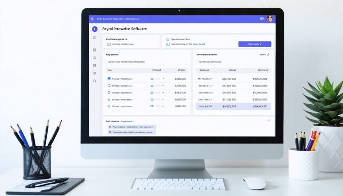This screenshot has width=343, height=196.
Task: Select the highlighted bottom row of right table
Action: (233, 107)
